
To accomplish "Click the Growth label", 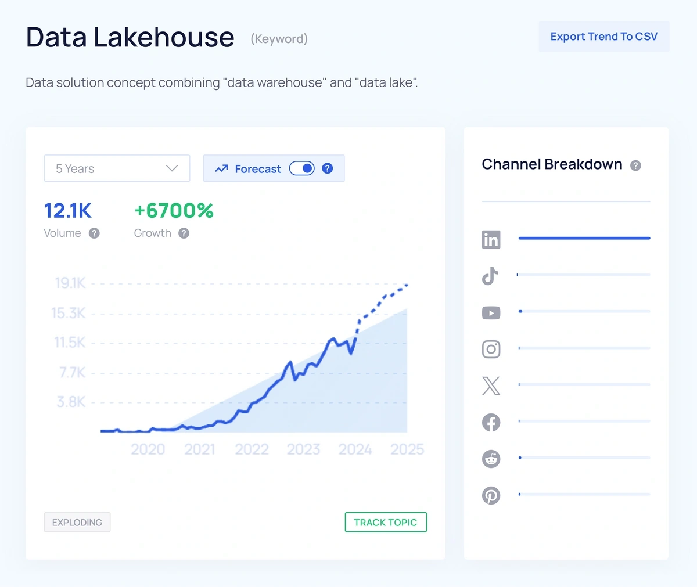I will coord(153,233).
